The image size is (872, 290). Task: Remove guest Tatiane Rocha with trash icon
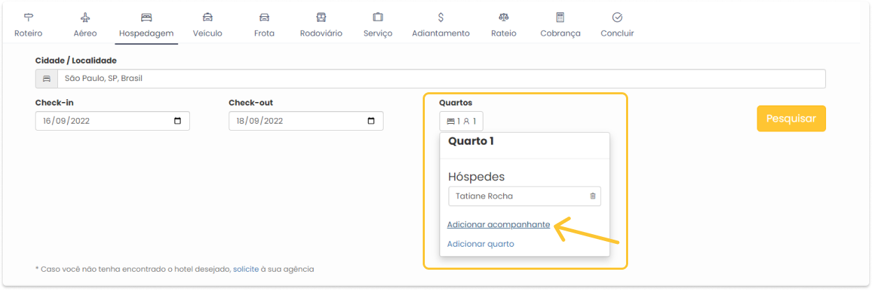coord(593,196)
